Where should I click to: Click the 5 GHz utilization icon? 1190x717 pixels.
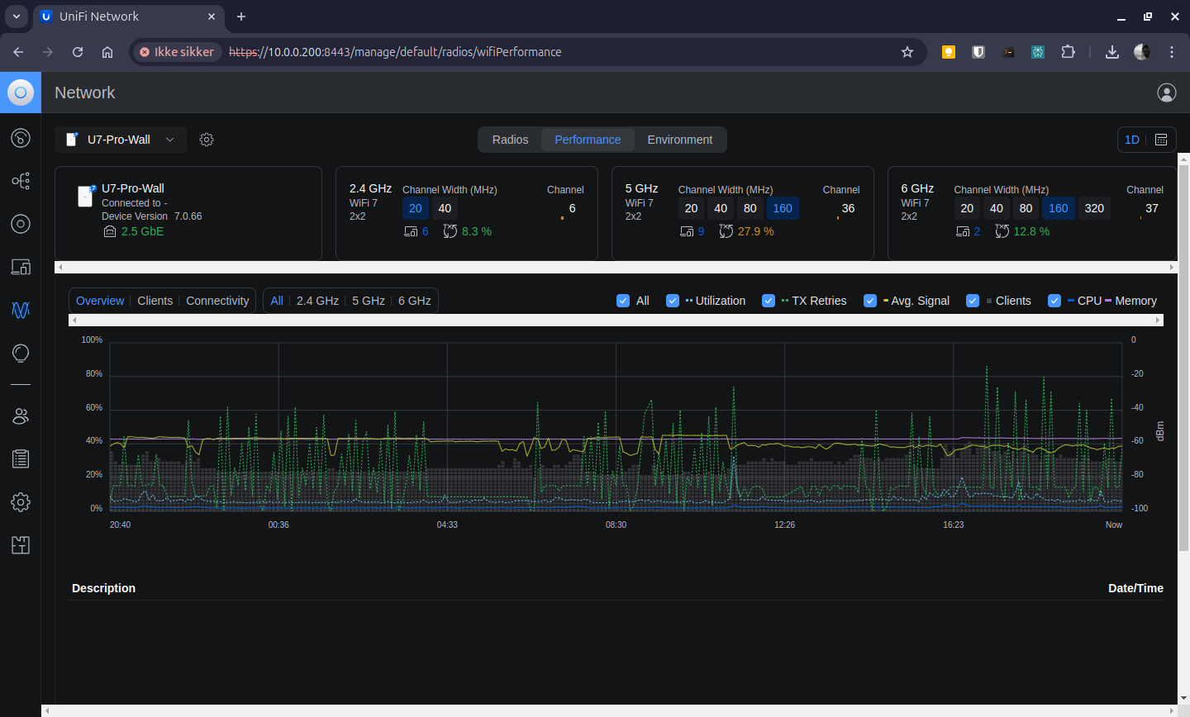726,231
